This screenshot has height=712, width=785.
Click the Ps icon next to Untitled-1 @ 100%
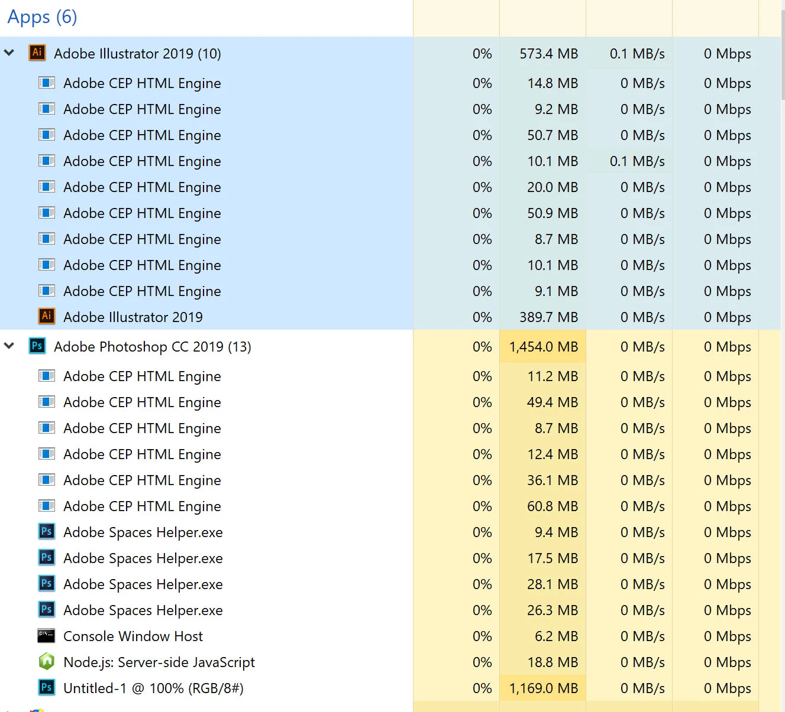tap(47, 687)
